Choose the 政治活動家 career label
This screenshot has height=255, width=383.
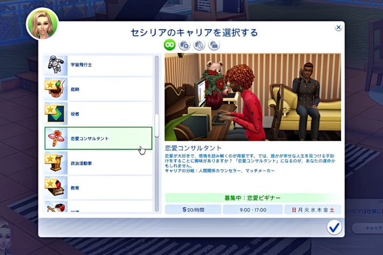(81, 163)
